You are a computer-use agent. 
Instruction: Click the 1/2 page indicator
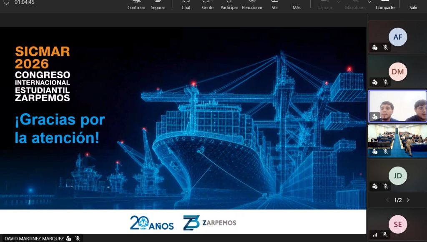coord(398,200)
